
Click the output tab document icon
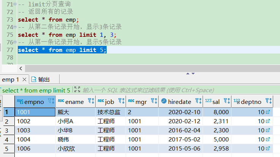click(34, 79)
